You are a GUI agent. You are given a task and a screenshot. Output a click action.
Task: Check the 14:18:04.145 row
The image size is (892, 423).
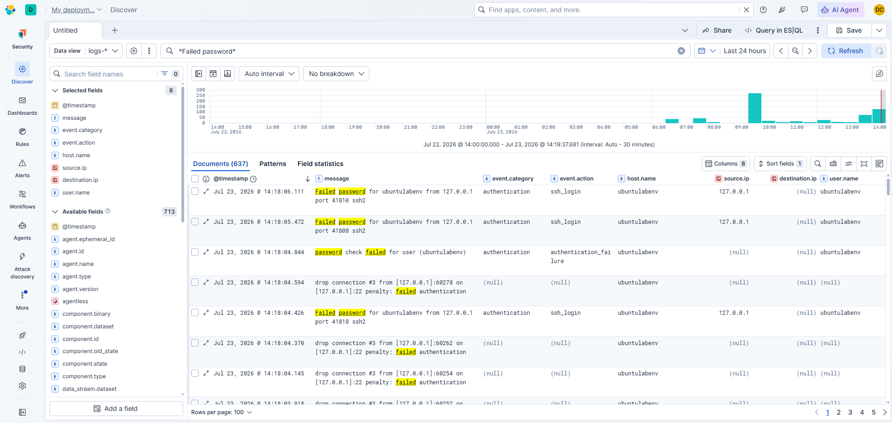(195, 373)
